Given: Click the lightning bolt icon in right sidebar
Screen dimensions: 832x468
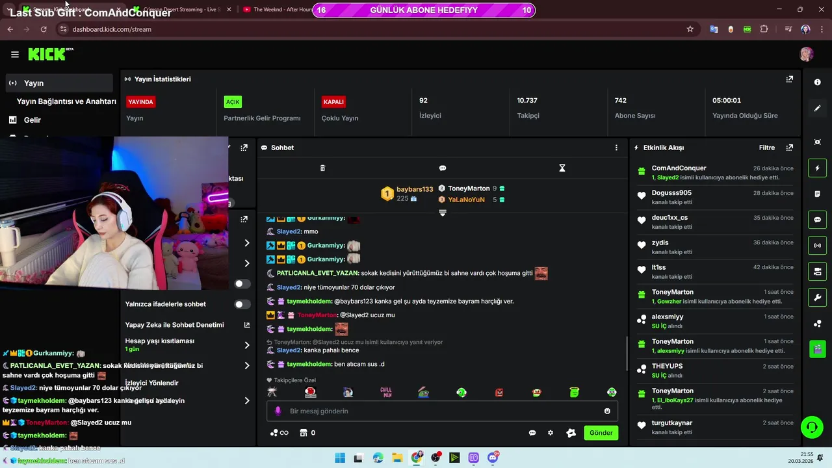Looking at the screenshot, I should (817, 168).
